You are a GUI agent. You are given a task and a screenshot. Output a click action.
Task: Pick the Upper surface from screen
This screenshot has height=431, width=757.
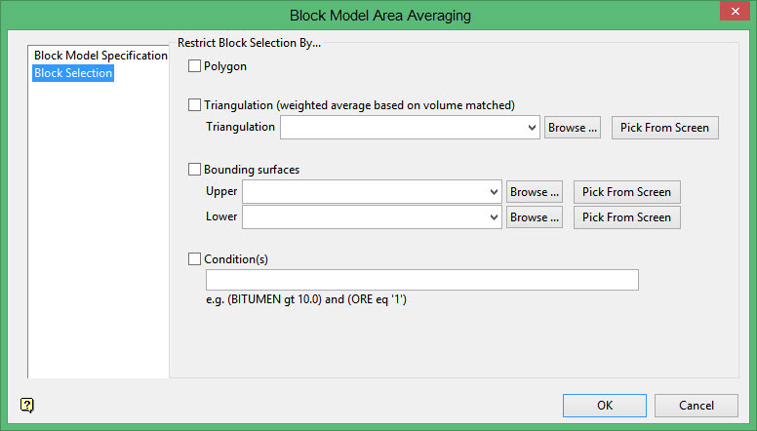click(x=626, y=192)
